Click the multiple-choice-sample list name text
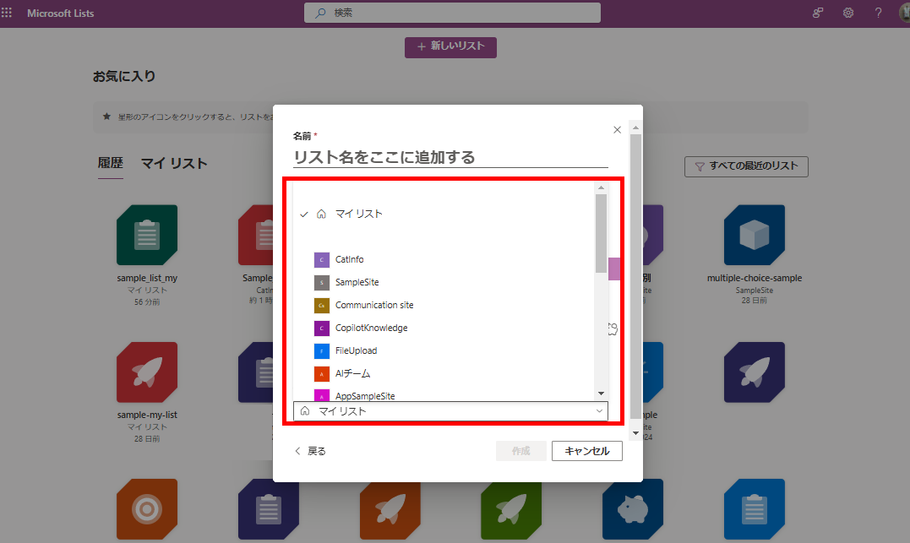 tap(754, 279)
